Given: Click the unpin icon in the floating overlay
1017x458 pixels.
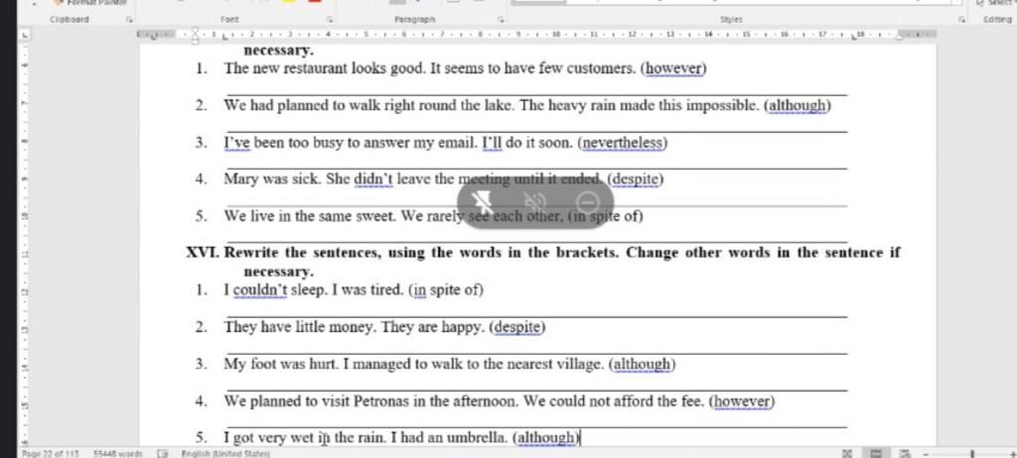Looking at the screenshot, I should [485, 203].
